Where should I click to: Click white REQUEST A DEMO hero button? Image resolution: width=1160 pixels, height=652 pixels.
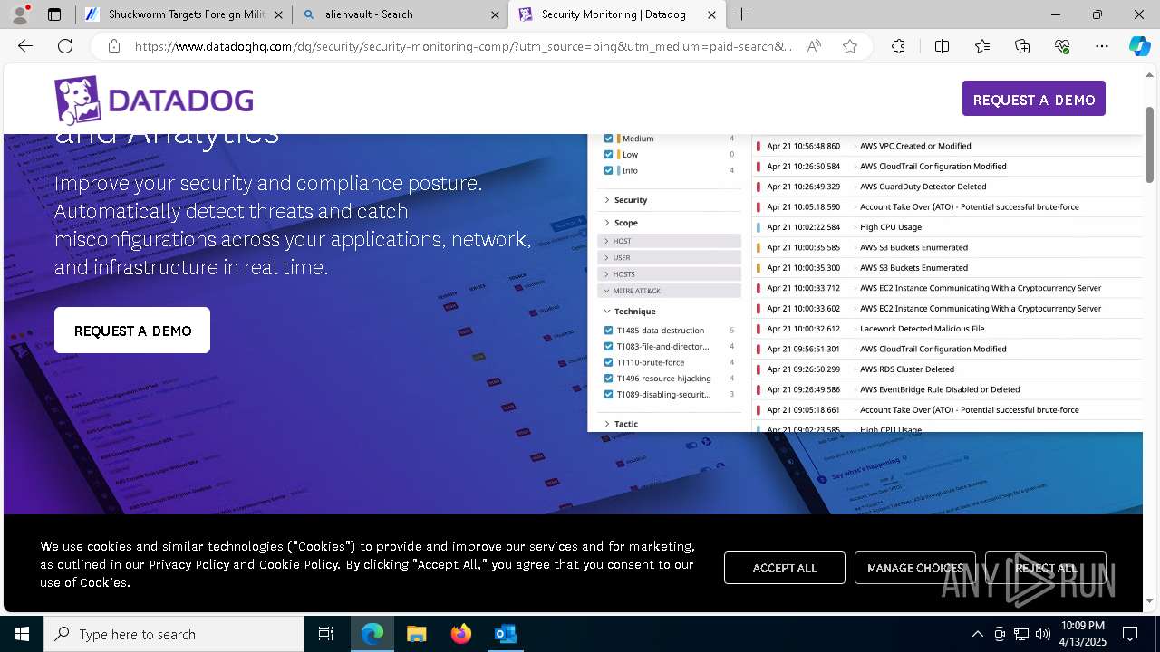[x=132, y=331]
